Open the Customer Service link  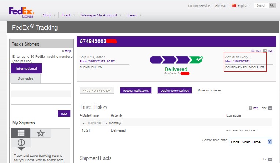199,6
